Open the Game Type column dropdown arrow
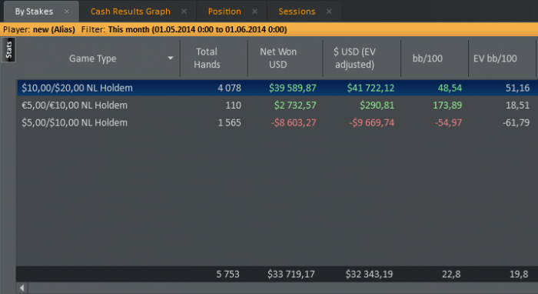Image resolution: width=538 pixels, height=294 pixels. coord(170,58)
